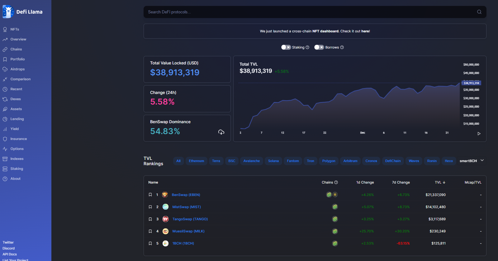This screenshot has height=261, width=498.
Task: Play the TVL chart animation
Action: pyautogui.click(x=479, y=133)
